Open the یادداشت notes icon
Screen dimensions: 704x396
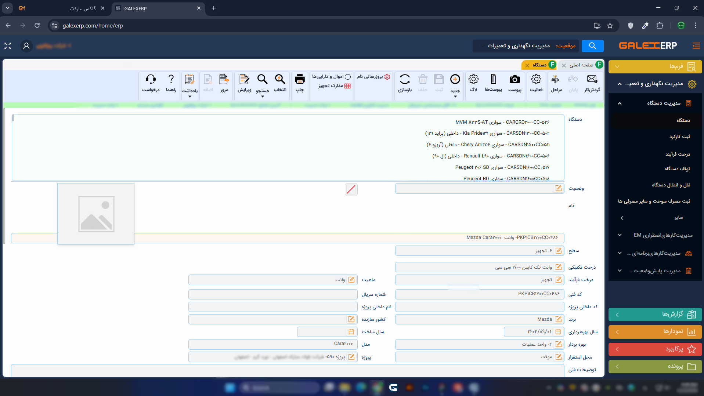(189, 84)
